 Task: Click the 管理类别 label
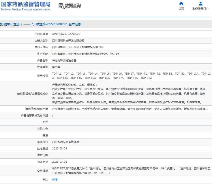pos(42,67)
